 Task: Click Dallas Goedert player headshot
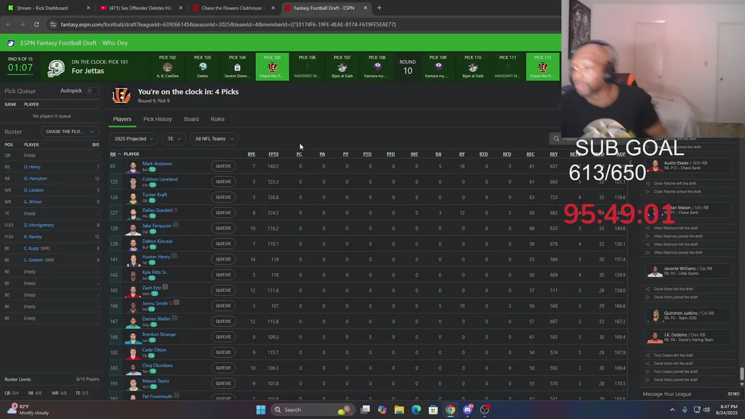(x=134, y=213)
